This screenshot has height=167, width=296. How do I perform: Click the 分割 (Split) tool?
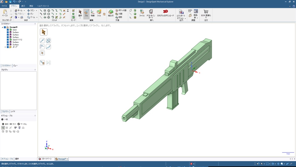pyautogui.click(x=119, y=14)
